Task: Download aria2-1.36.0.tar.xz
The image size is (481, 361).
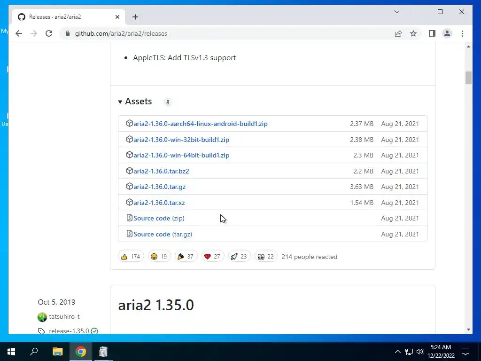Action: pos(159,203)
